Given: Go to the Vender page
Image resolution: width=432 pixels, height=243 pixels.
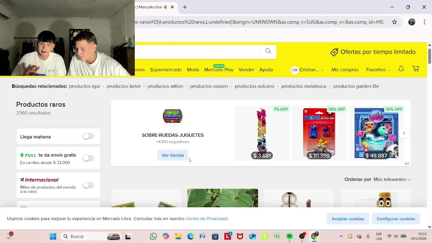Looking at the screenshot, I should (x=246, y=70).
